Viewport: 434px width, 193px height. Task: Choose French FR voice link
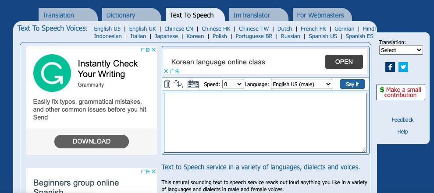click(313, 29)
